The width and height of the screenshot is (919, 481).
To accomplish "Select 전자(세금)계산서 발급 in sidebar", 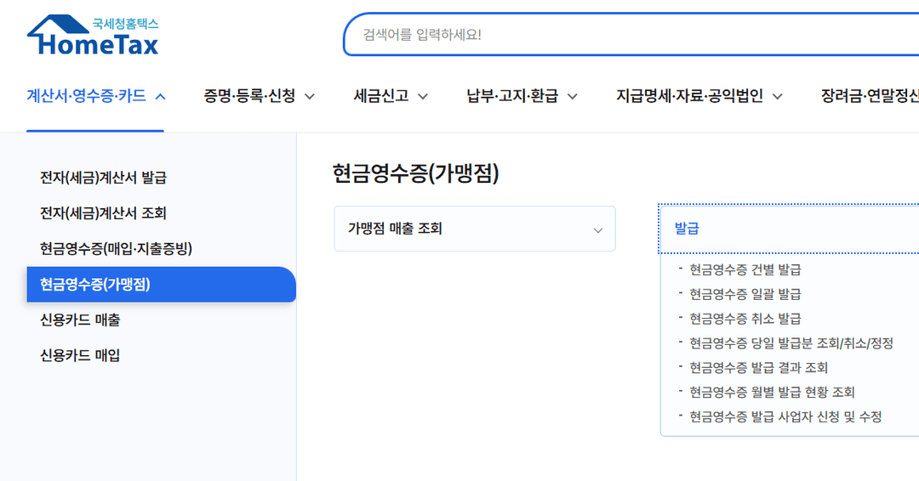I will click(103, 178).
